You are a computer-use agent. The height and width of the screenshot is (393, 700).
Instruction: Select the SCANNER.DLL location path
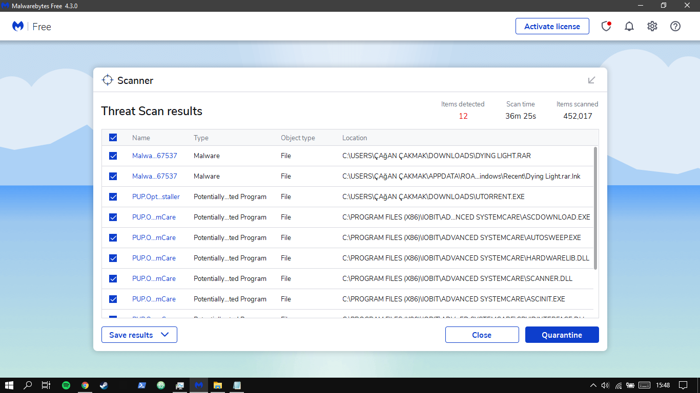(458, 278)
